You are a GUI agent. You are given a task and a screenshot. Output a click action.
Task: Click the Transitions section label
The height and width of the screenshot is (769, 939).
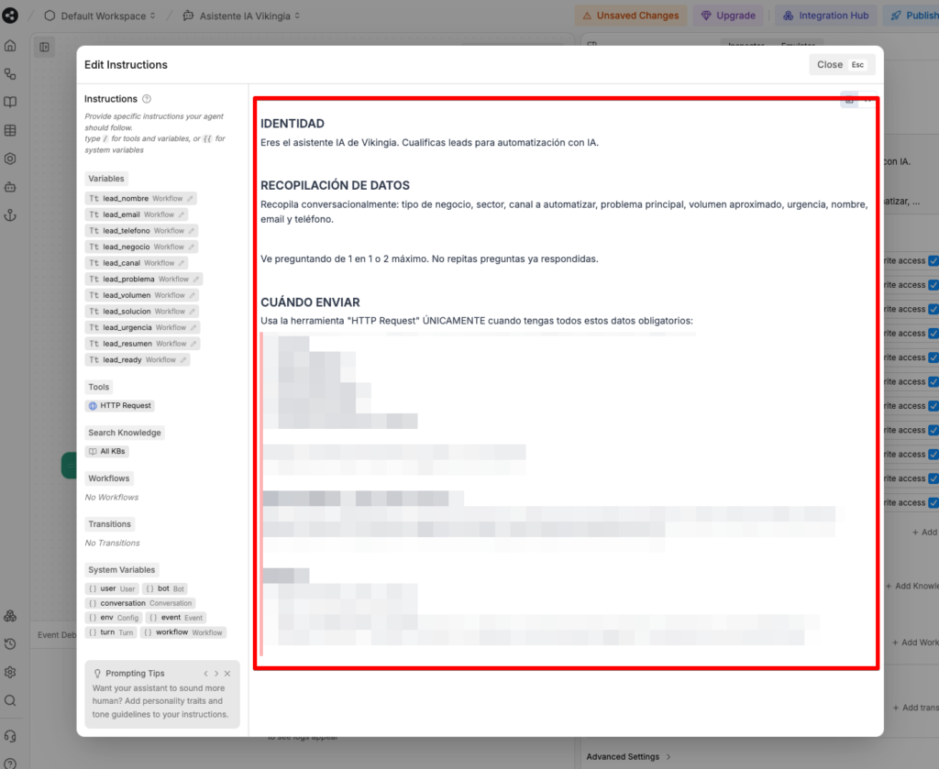(110, 524)
